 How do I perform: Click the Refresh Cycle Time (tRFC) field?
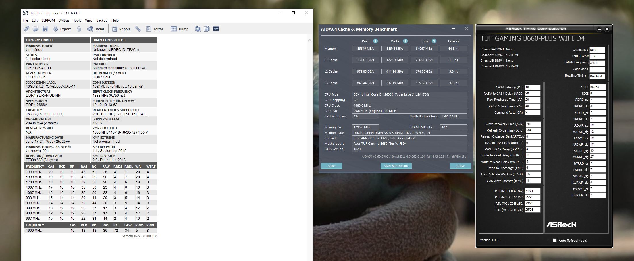(533, 130)
